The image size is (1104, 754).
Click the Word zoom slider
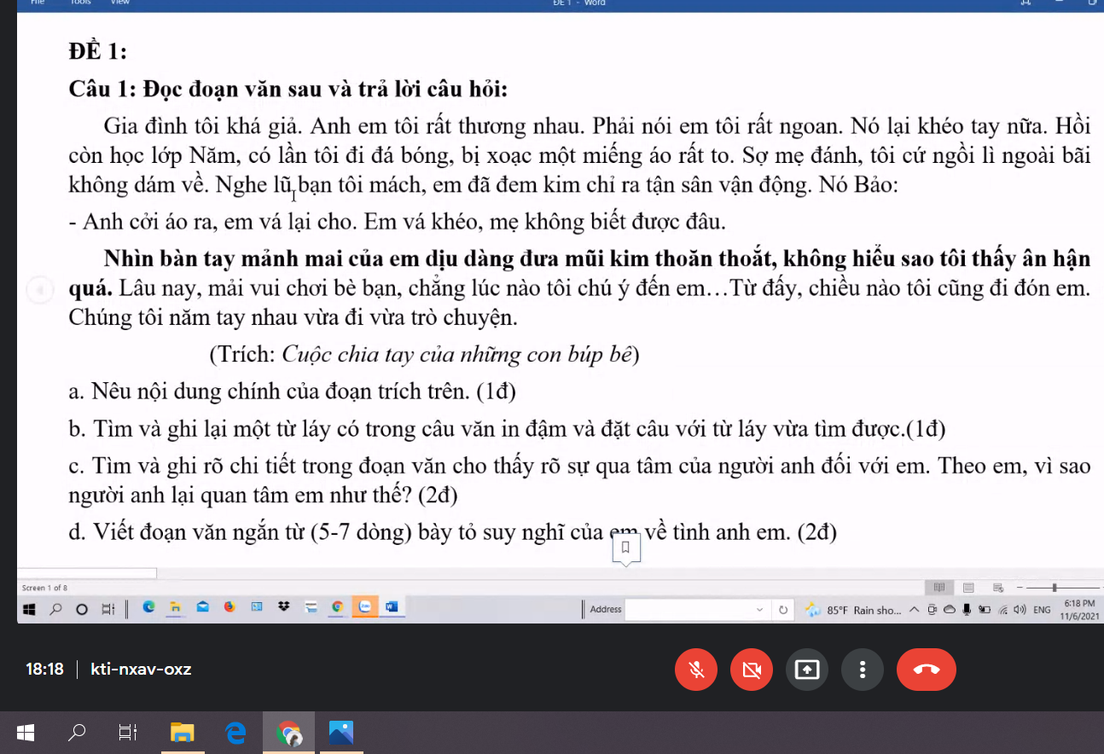1055,588
